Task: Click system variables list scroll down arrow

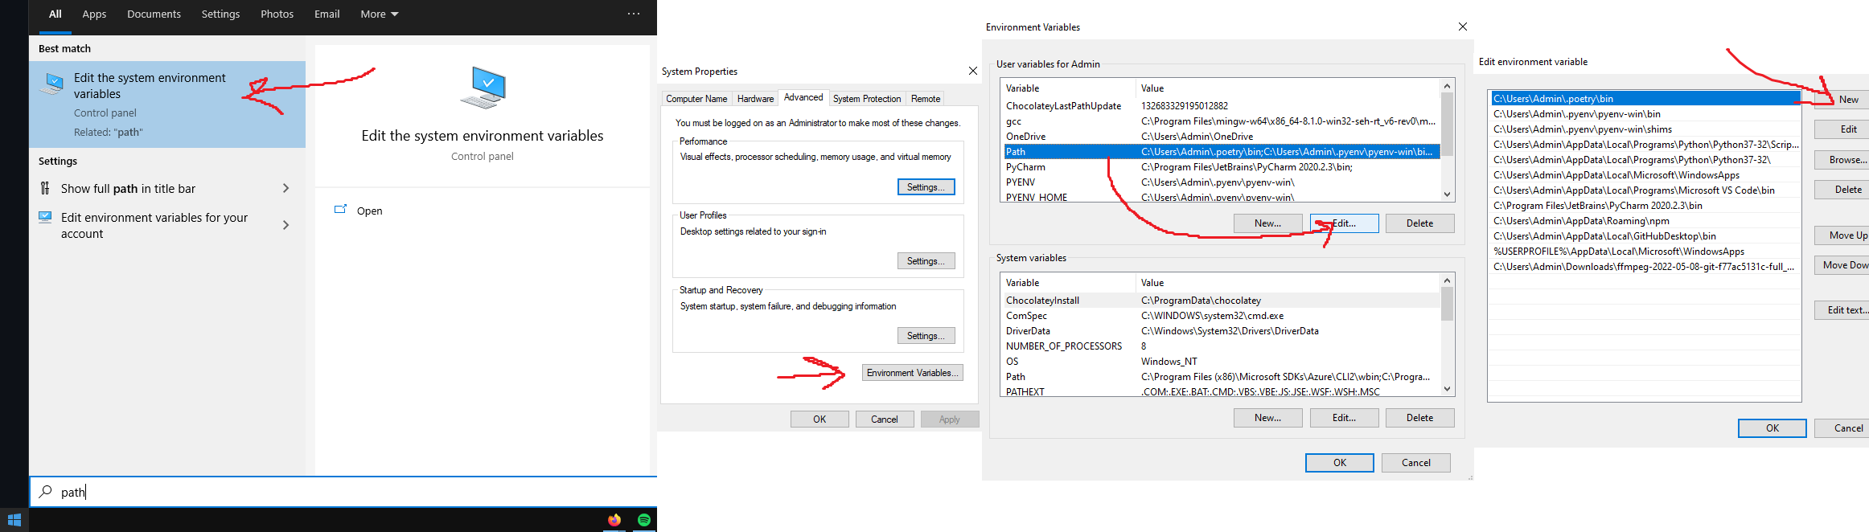Action: tap(1447, 389)
